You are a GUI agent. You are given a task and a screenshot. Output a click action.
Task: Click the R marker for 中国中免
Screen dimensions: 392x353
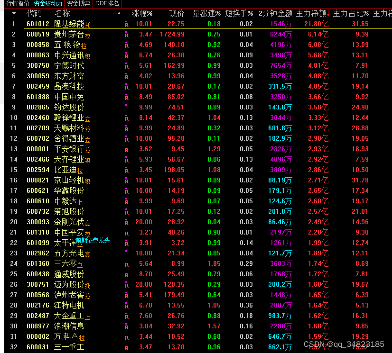[127, 97]
